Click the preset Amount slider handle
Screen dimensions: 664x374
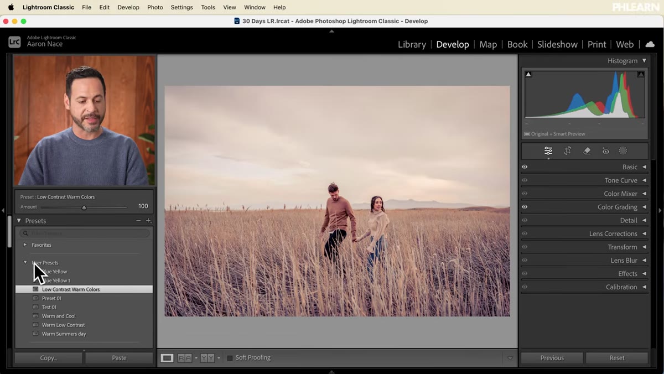coord(84,207)
